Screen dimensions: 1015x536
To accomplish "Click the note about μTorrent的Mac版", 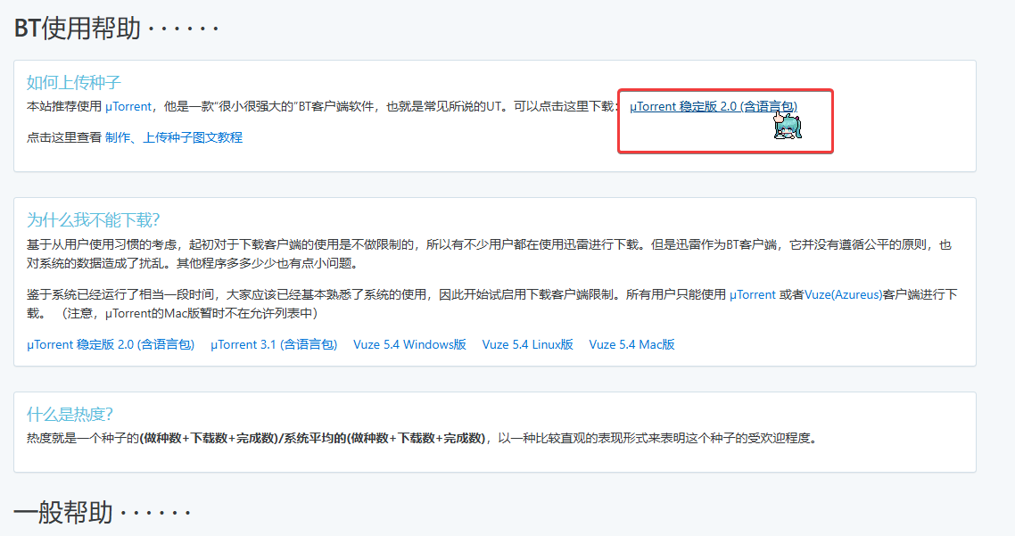I will click(x=190, y=313).
